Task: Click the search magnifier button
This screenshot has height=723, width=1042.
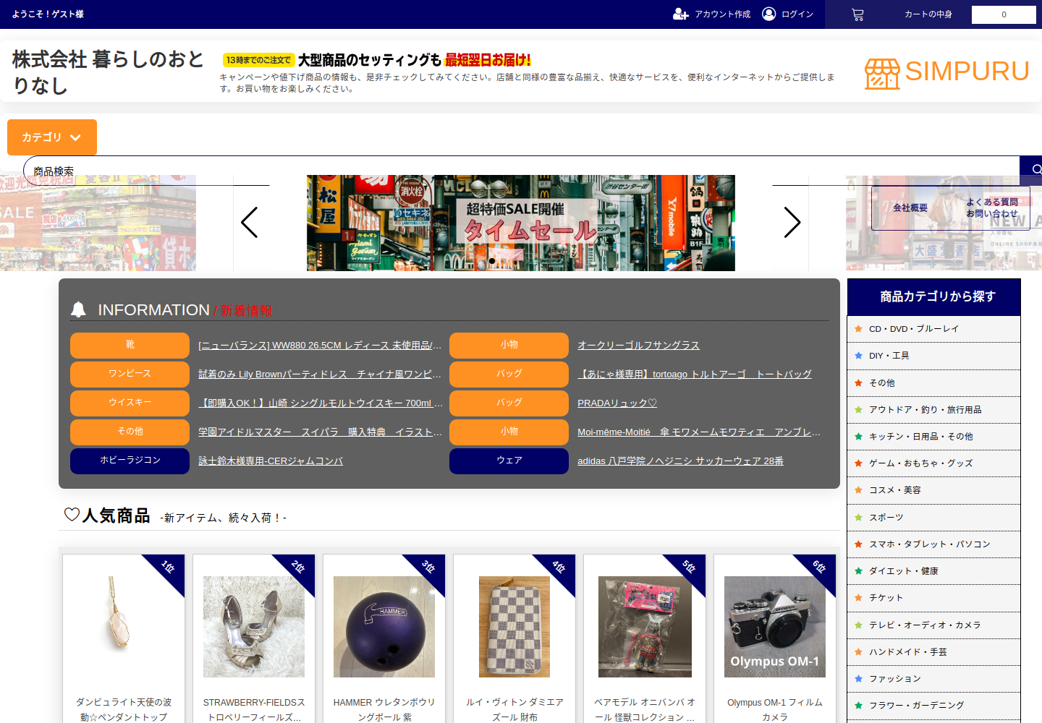Action: (x=1035, y=170)
